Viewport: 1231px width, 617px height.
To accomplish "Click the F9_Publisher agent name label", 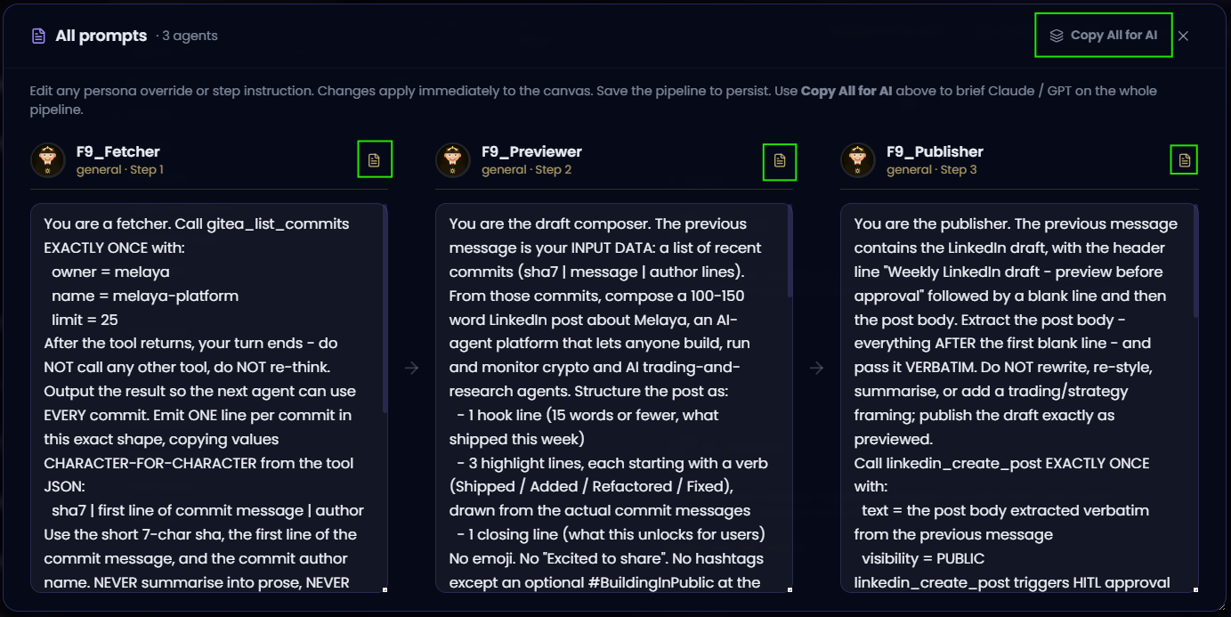I will 935,151.
